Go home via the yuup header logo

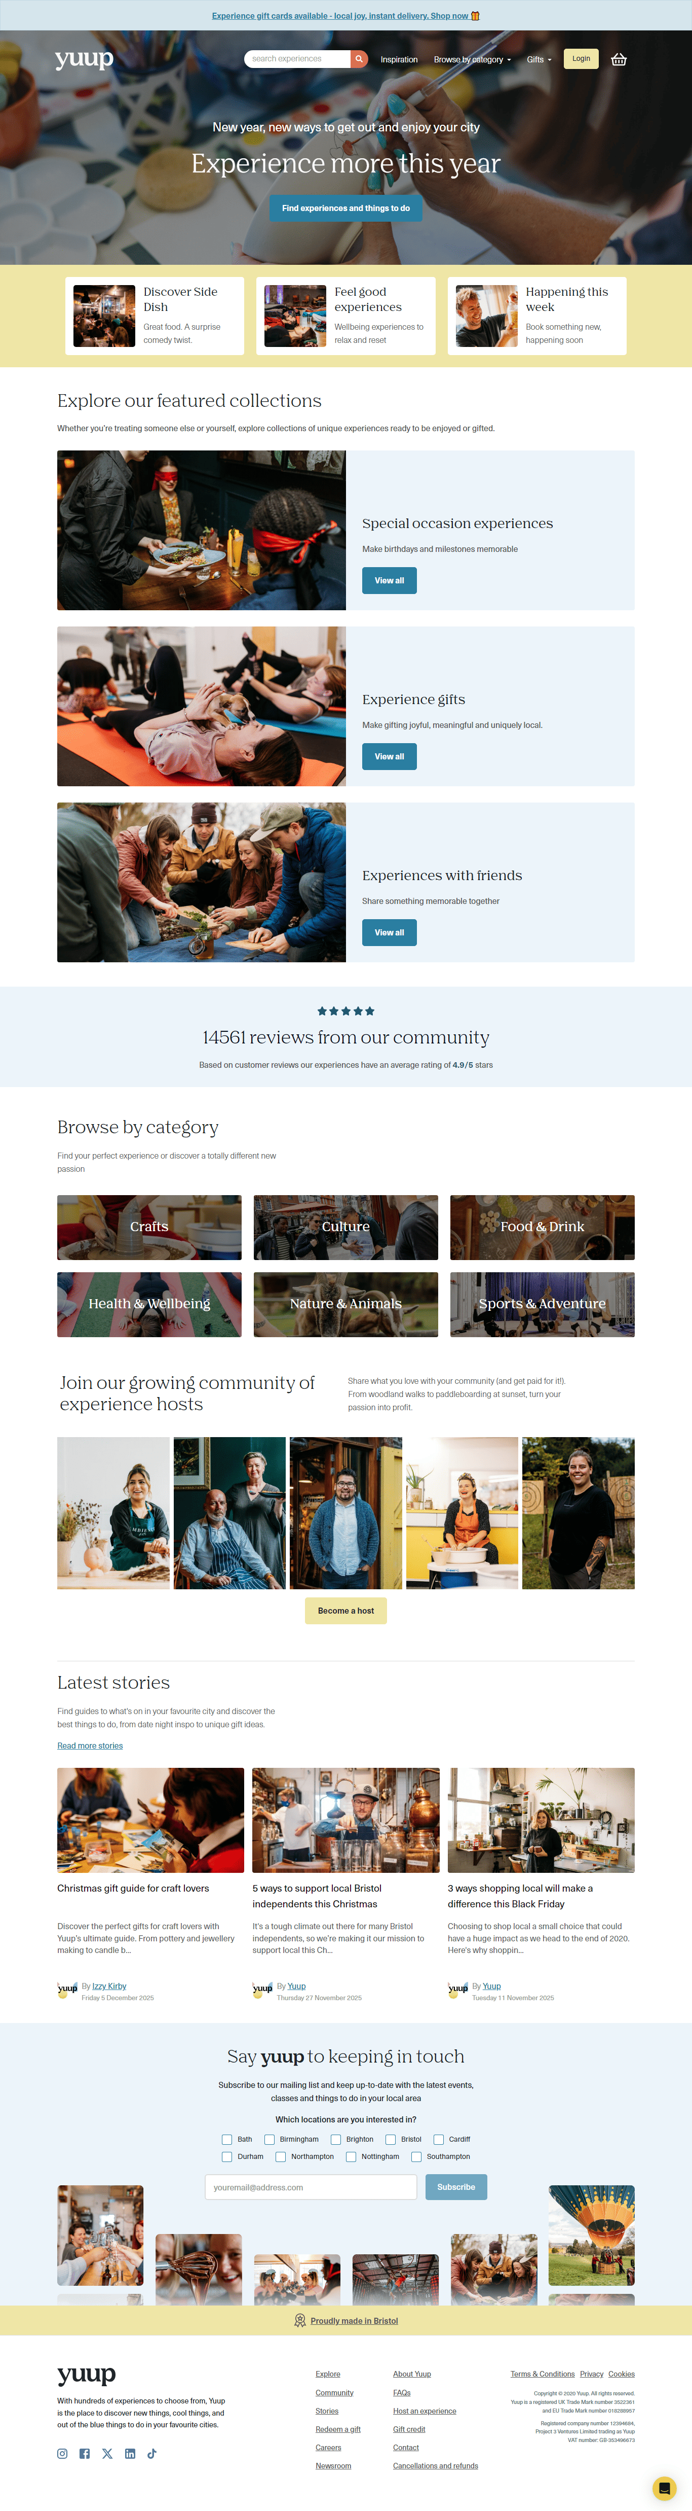click(x=85, y=58)
